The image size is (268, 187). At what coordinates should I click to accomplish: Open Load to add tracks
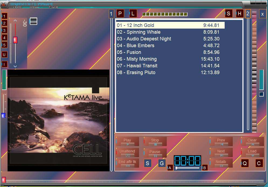point(252,153)
